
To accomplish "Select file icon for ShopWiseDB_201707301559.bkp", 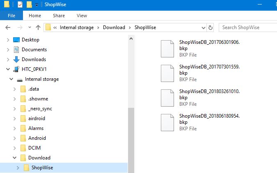I will (167, 73).
